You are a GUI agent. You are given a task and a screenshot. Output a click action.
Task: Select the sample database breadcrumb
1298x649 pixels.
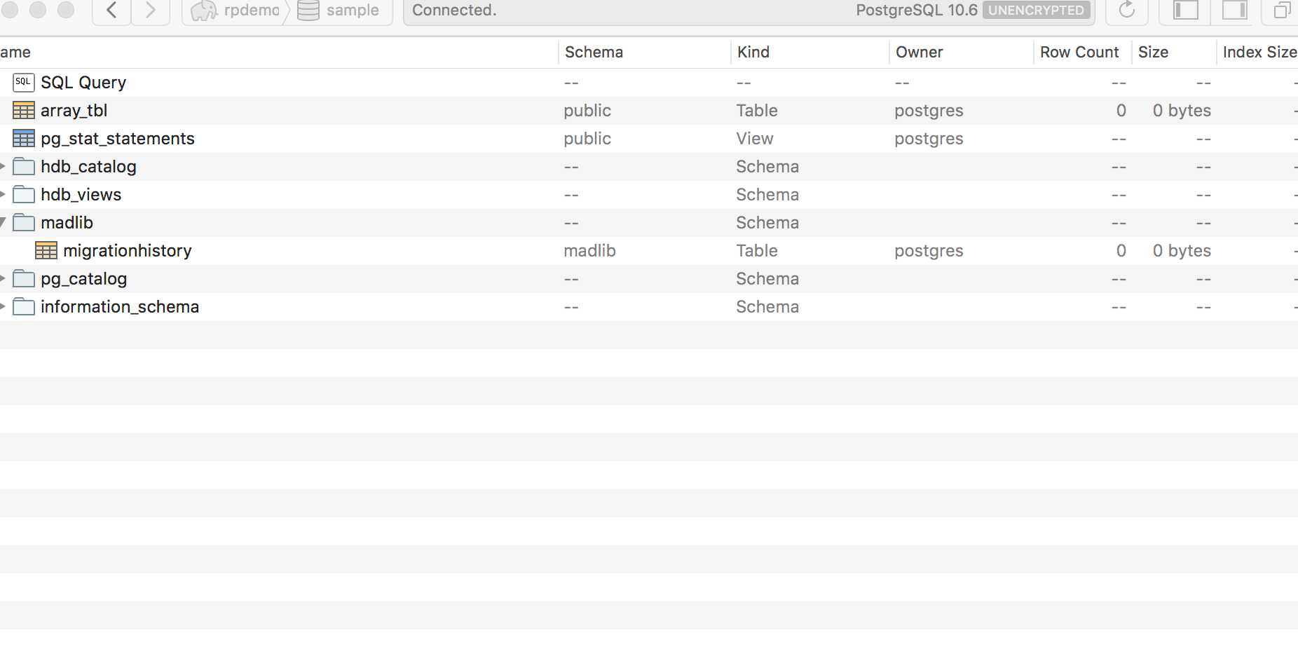point(339,11)
